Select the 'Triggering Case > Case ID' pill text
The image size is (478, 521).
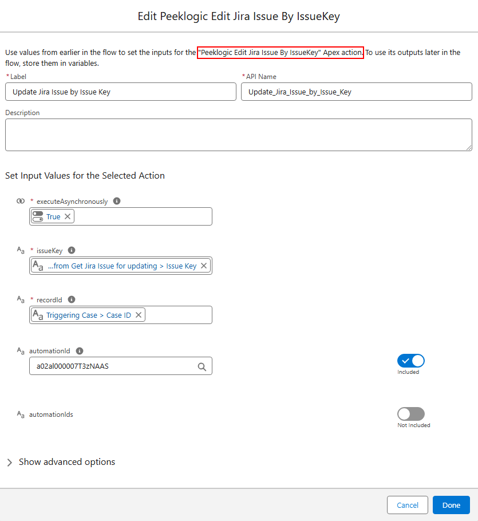[89, 315]
